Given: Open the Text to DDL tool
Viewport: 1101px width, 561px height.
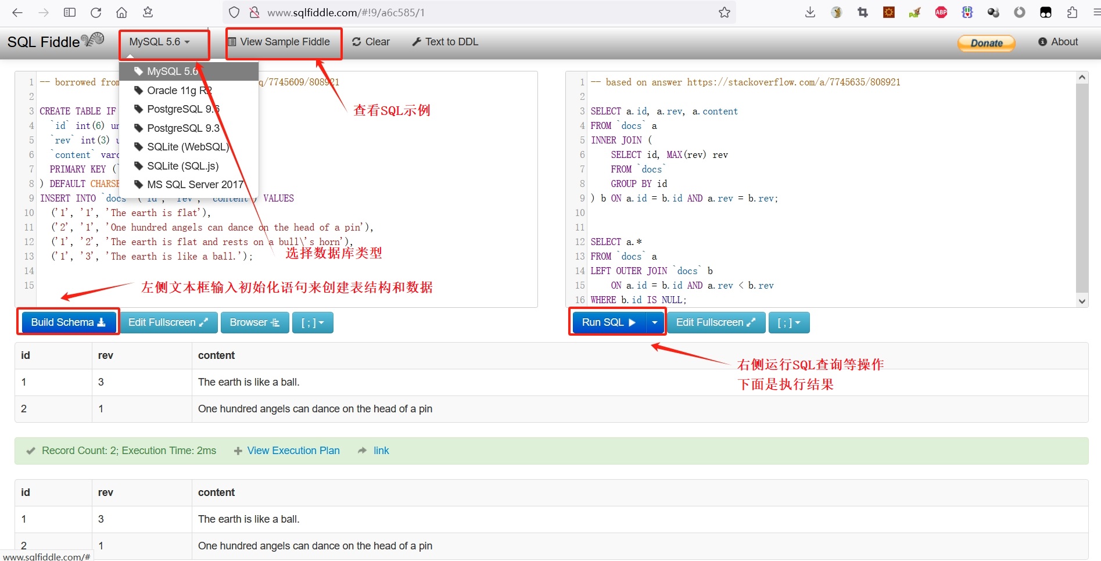Looking at the screenshot, I should (x=445, y=42).
